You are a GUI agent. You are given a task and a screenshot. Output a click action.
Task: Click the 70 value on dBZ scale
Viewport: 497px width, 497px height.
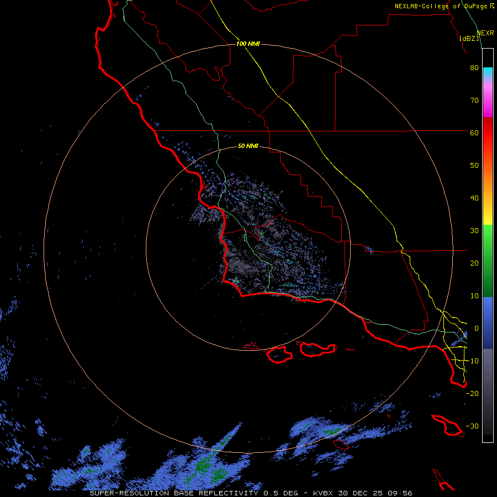(474, 100)
